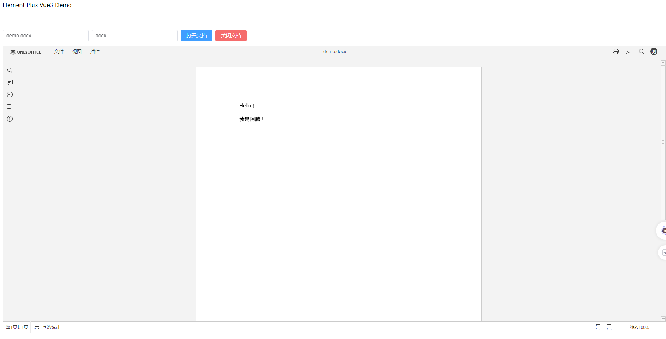Screen dimensions: 666x339
Task: Click the red 关闭文档 button
Action: tap(231, 36)
